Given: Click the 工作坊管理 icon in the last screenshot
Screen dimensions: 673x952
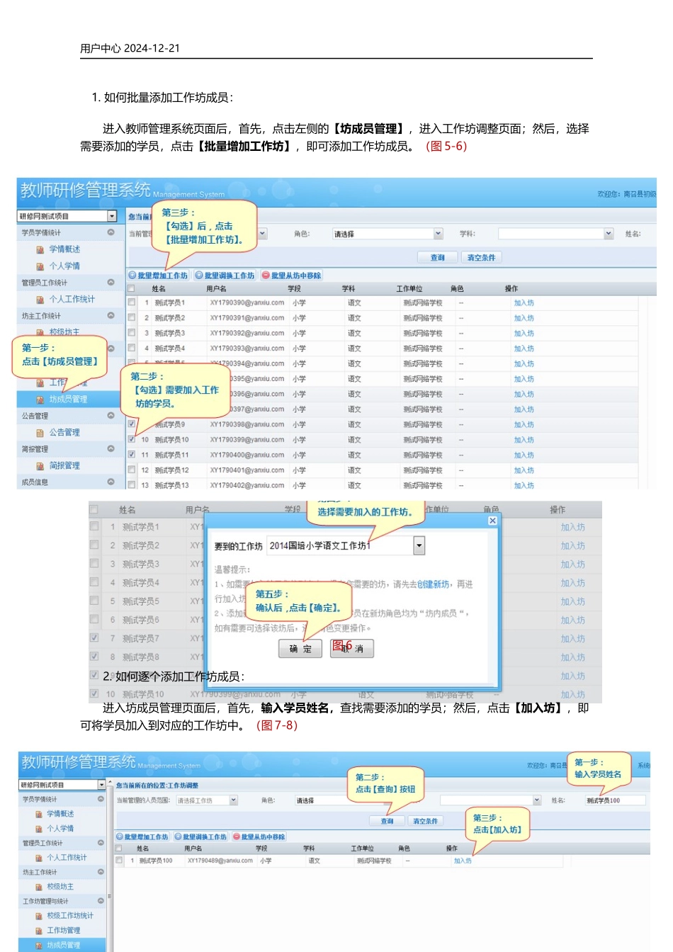Looking at the screenshot, I should 39,931.
